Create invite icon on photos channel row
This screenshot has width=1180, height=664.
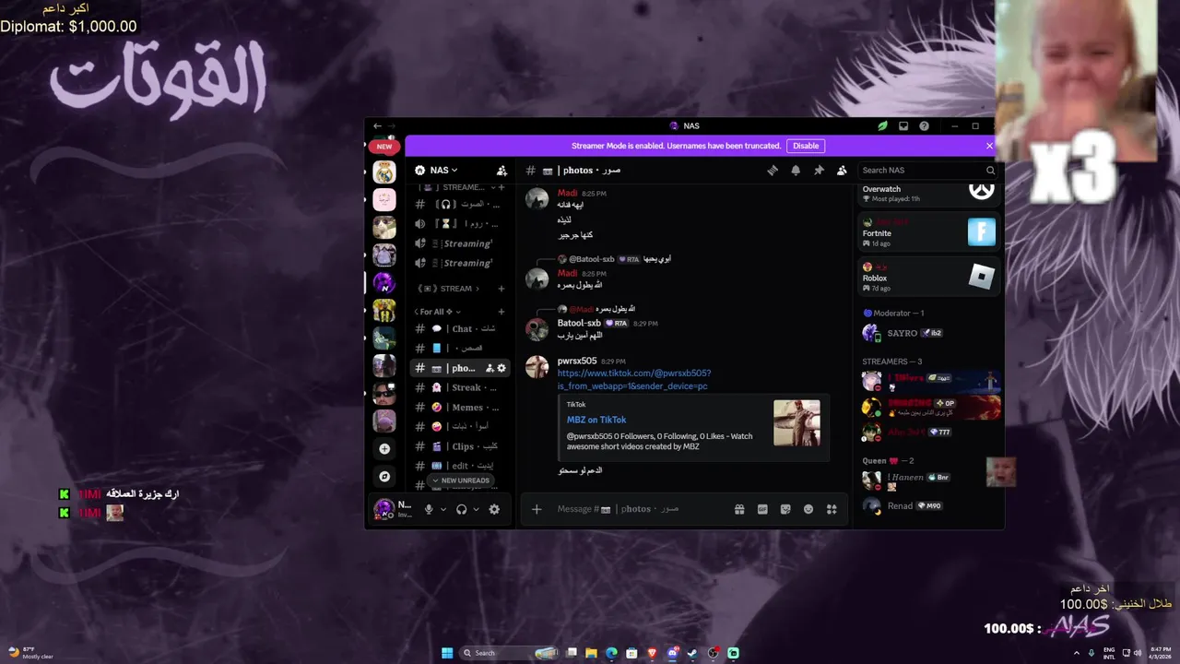pos(490,368)
